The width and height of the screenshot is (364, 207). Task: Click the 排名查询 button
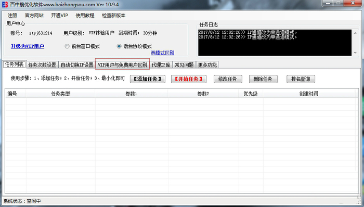tap(301, 79)
